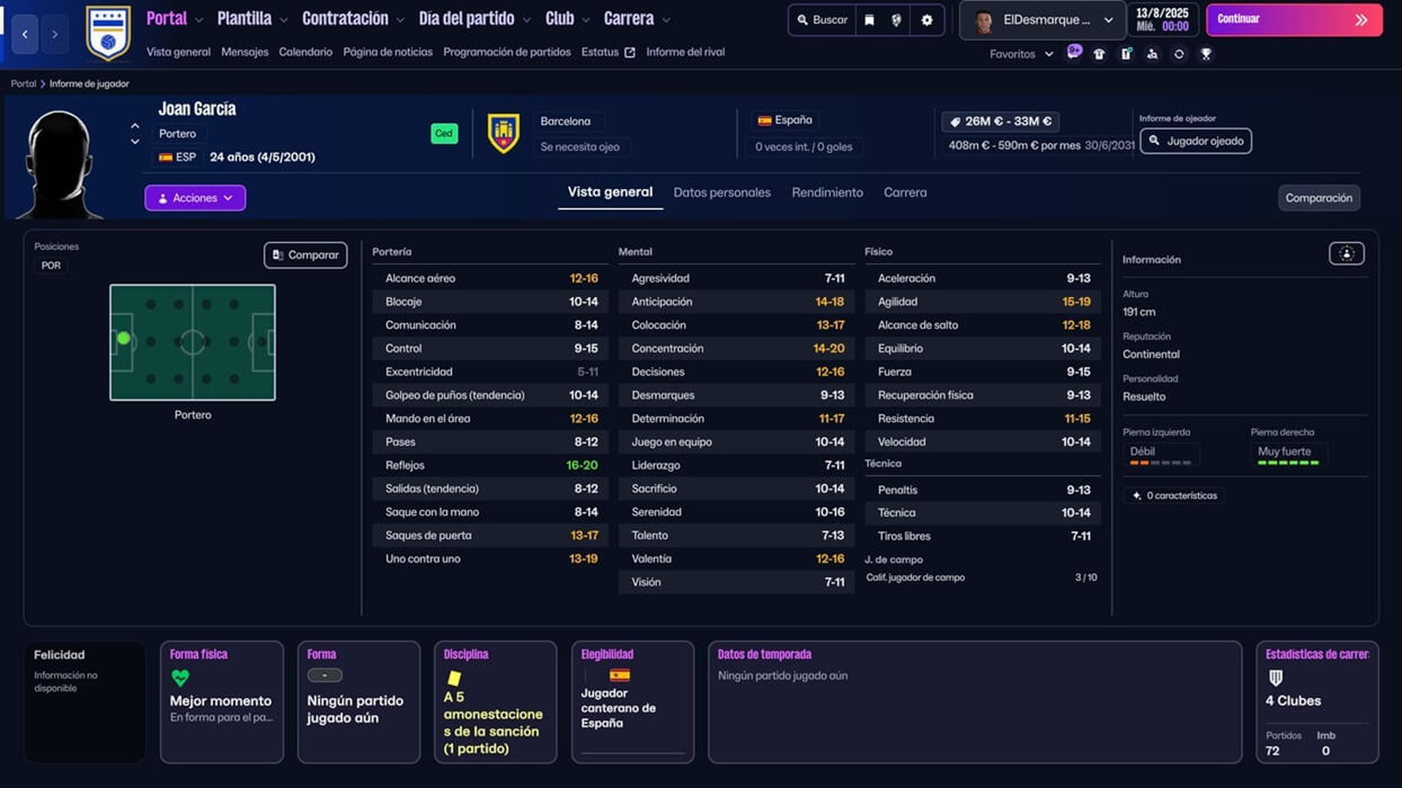Screen dimensions: 1402x788
Task: Click the Buscar search field
Action: click(x=822, y=20)
